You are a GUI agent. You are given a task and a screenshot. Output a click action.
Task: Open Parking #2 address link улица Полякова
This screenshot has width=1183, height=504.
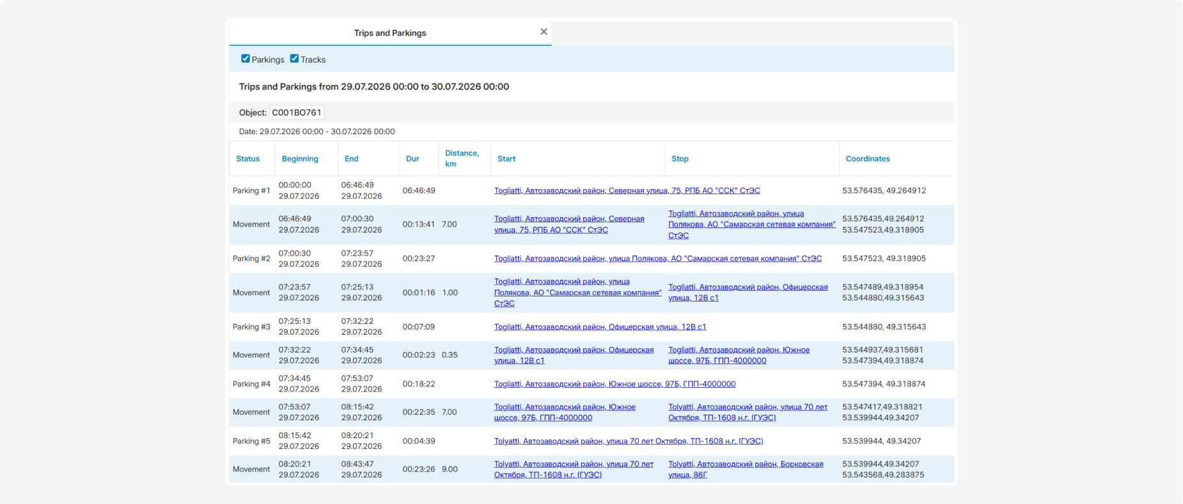(658, 259)
